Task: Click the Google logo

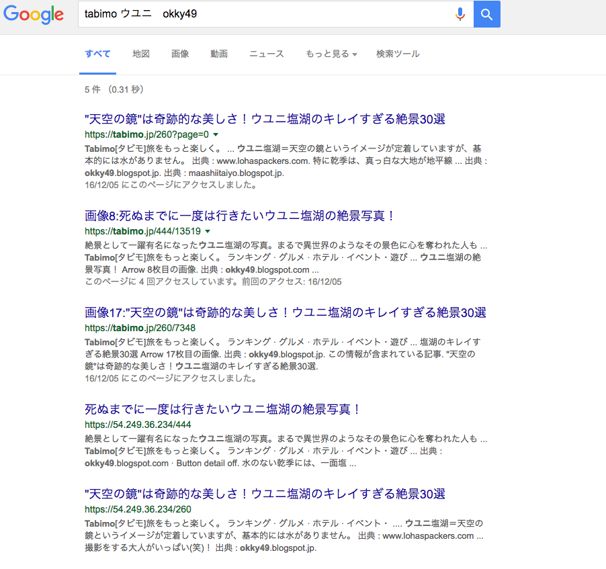Action: 34,14
